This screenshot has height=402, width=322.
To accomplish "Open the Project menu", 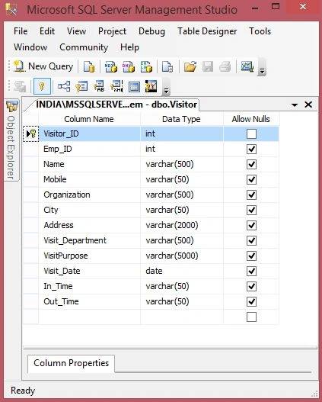I will coord(112,31).
